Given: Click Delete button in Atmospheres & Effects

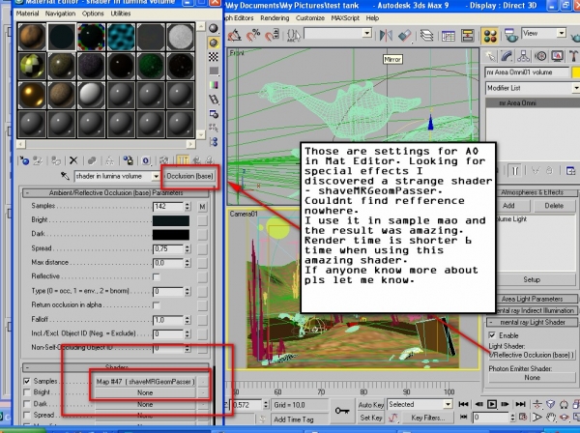Looking at the screenshot, I should coord(554,206).
